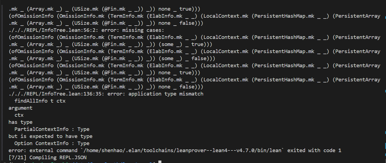The height and width of the screenshot is (163, 386).
Task: Click the "(some _) _ true)))" case ending
Action: (185, 44)
